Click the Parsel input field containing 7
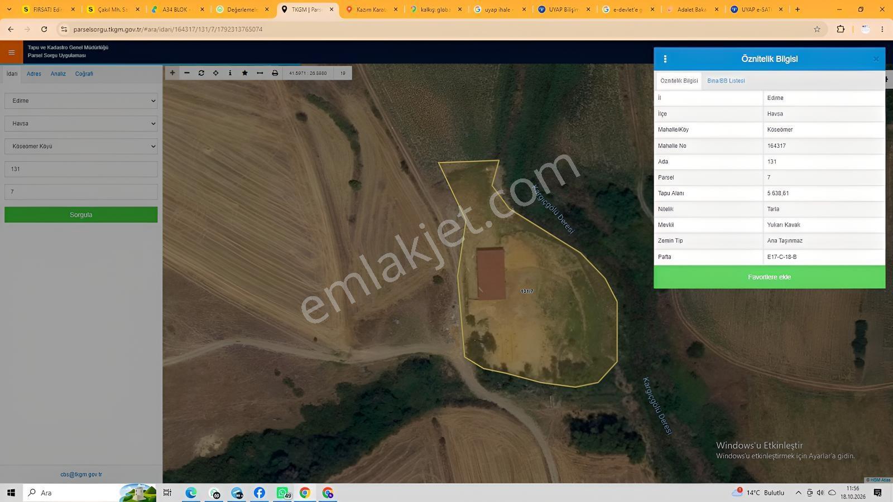This screenshot has height=502, width=893. click(81, 192)
